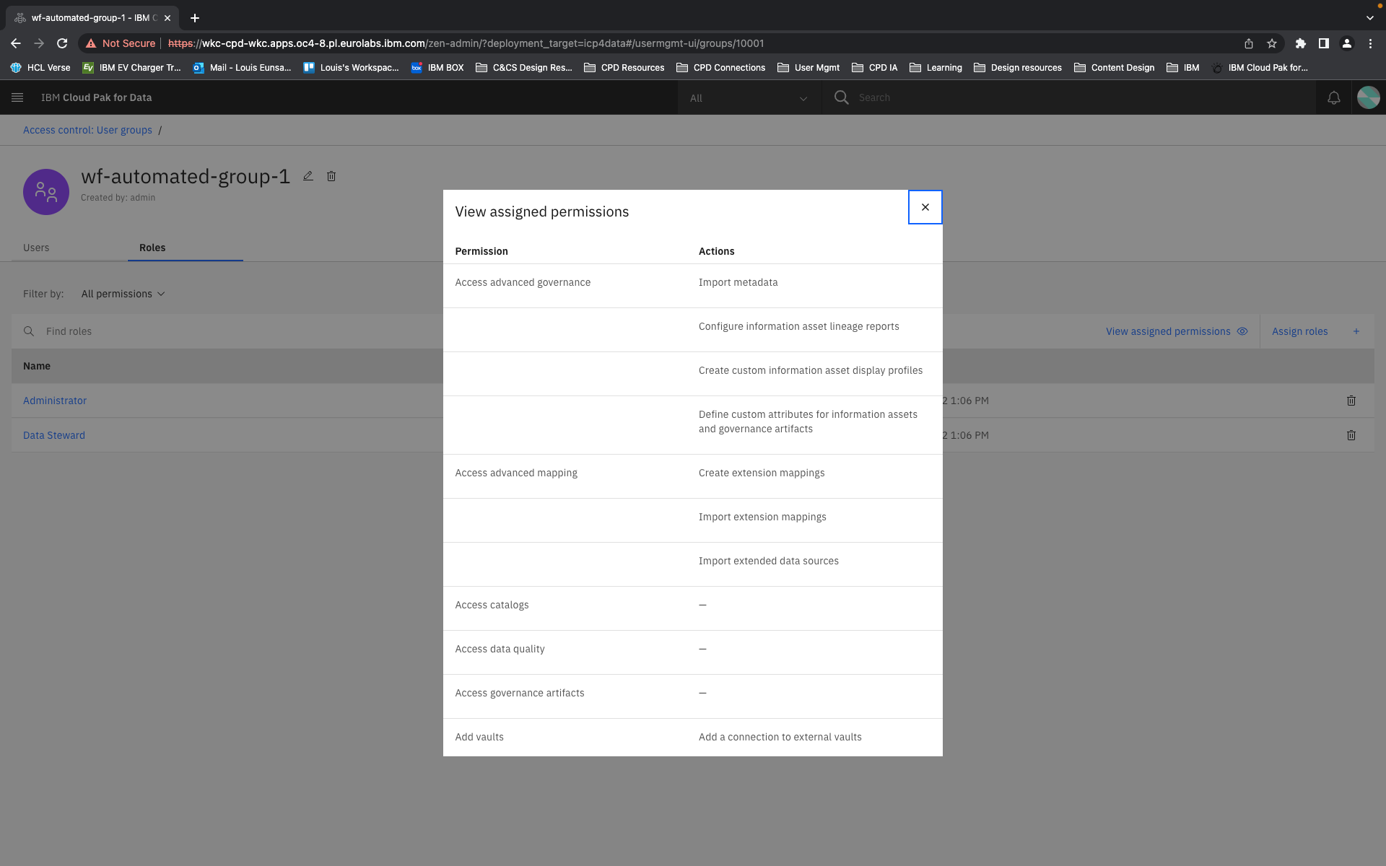1386x866 pixels.
Task: Open the browser extensions puzzle icon
Action: pyautogui.click(x=1301, y=43)
